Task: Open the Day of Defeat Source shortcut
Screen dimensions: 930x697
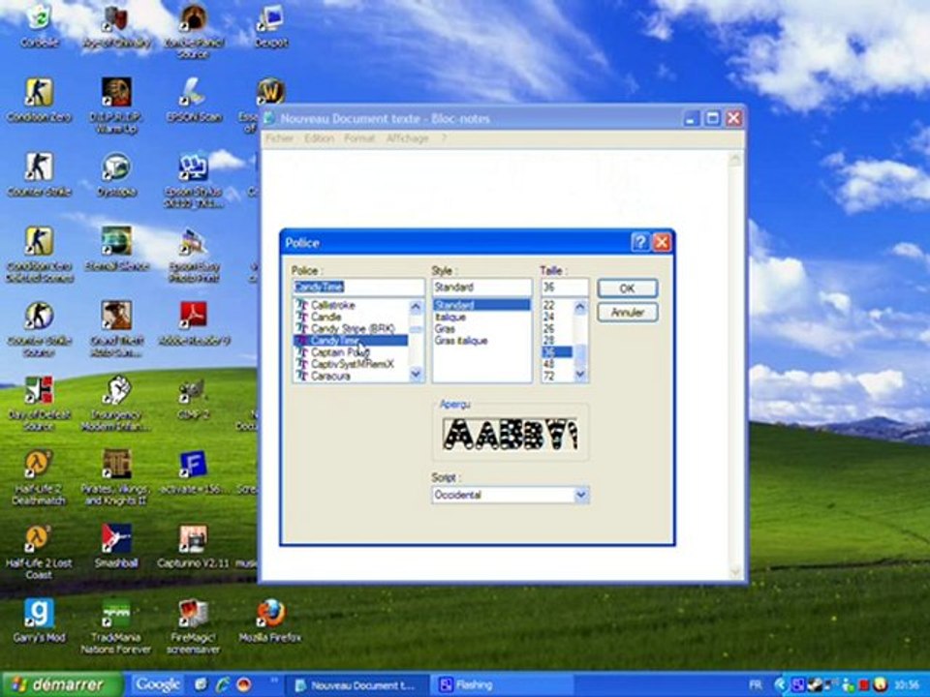Action: (x=39, y=403)
